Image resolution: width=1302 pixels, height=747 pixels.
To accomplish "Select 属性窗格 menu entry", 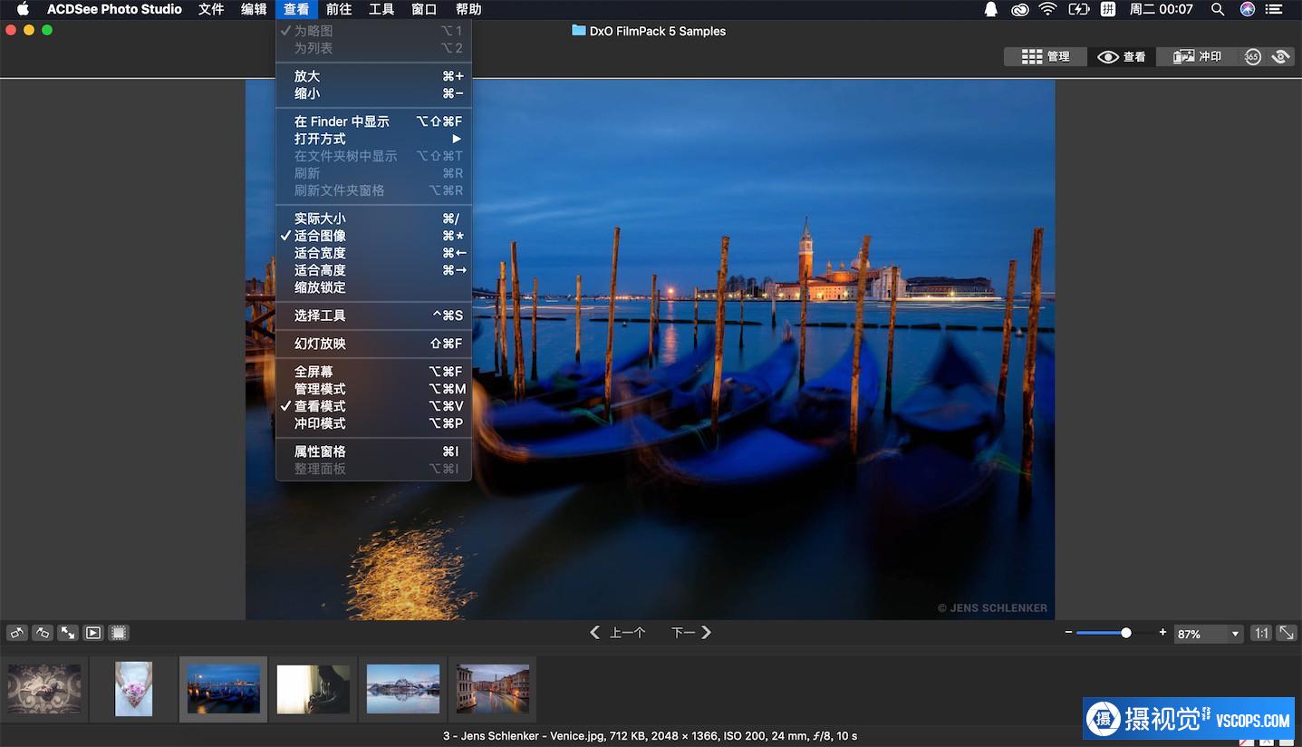I will click(x=320, y=451).
